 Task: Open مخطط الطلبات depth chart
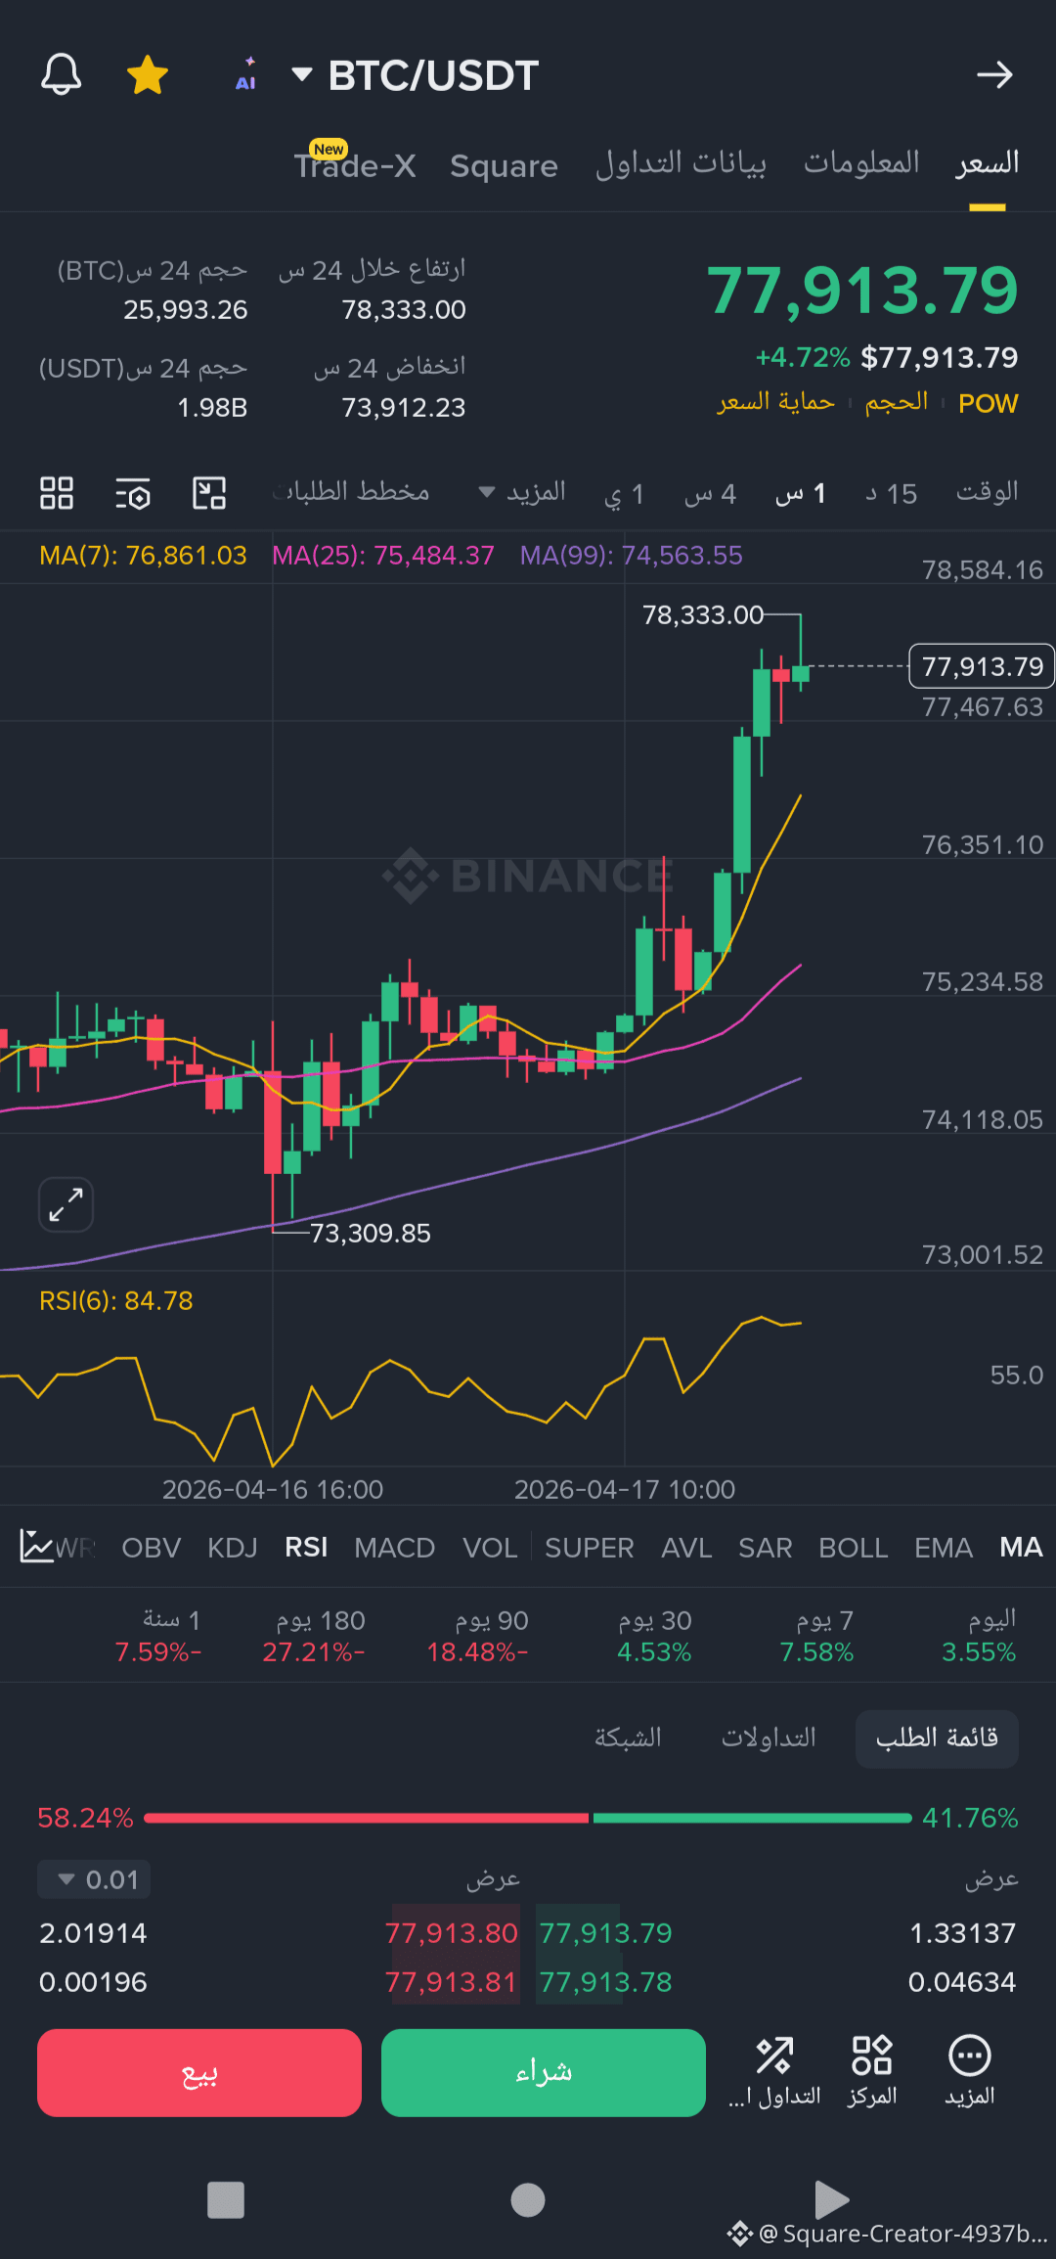[352, 491]
